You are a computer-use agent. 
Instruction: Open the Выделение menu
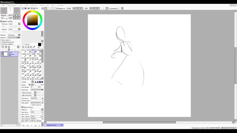(33, 5)
